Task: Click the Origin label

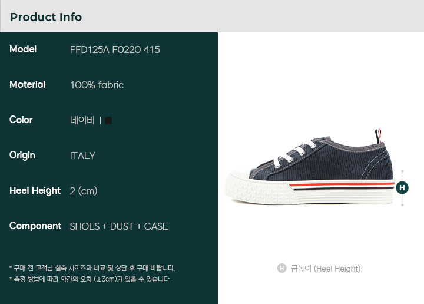Action: (x=22, y=156)
